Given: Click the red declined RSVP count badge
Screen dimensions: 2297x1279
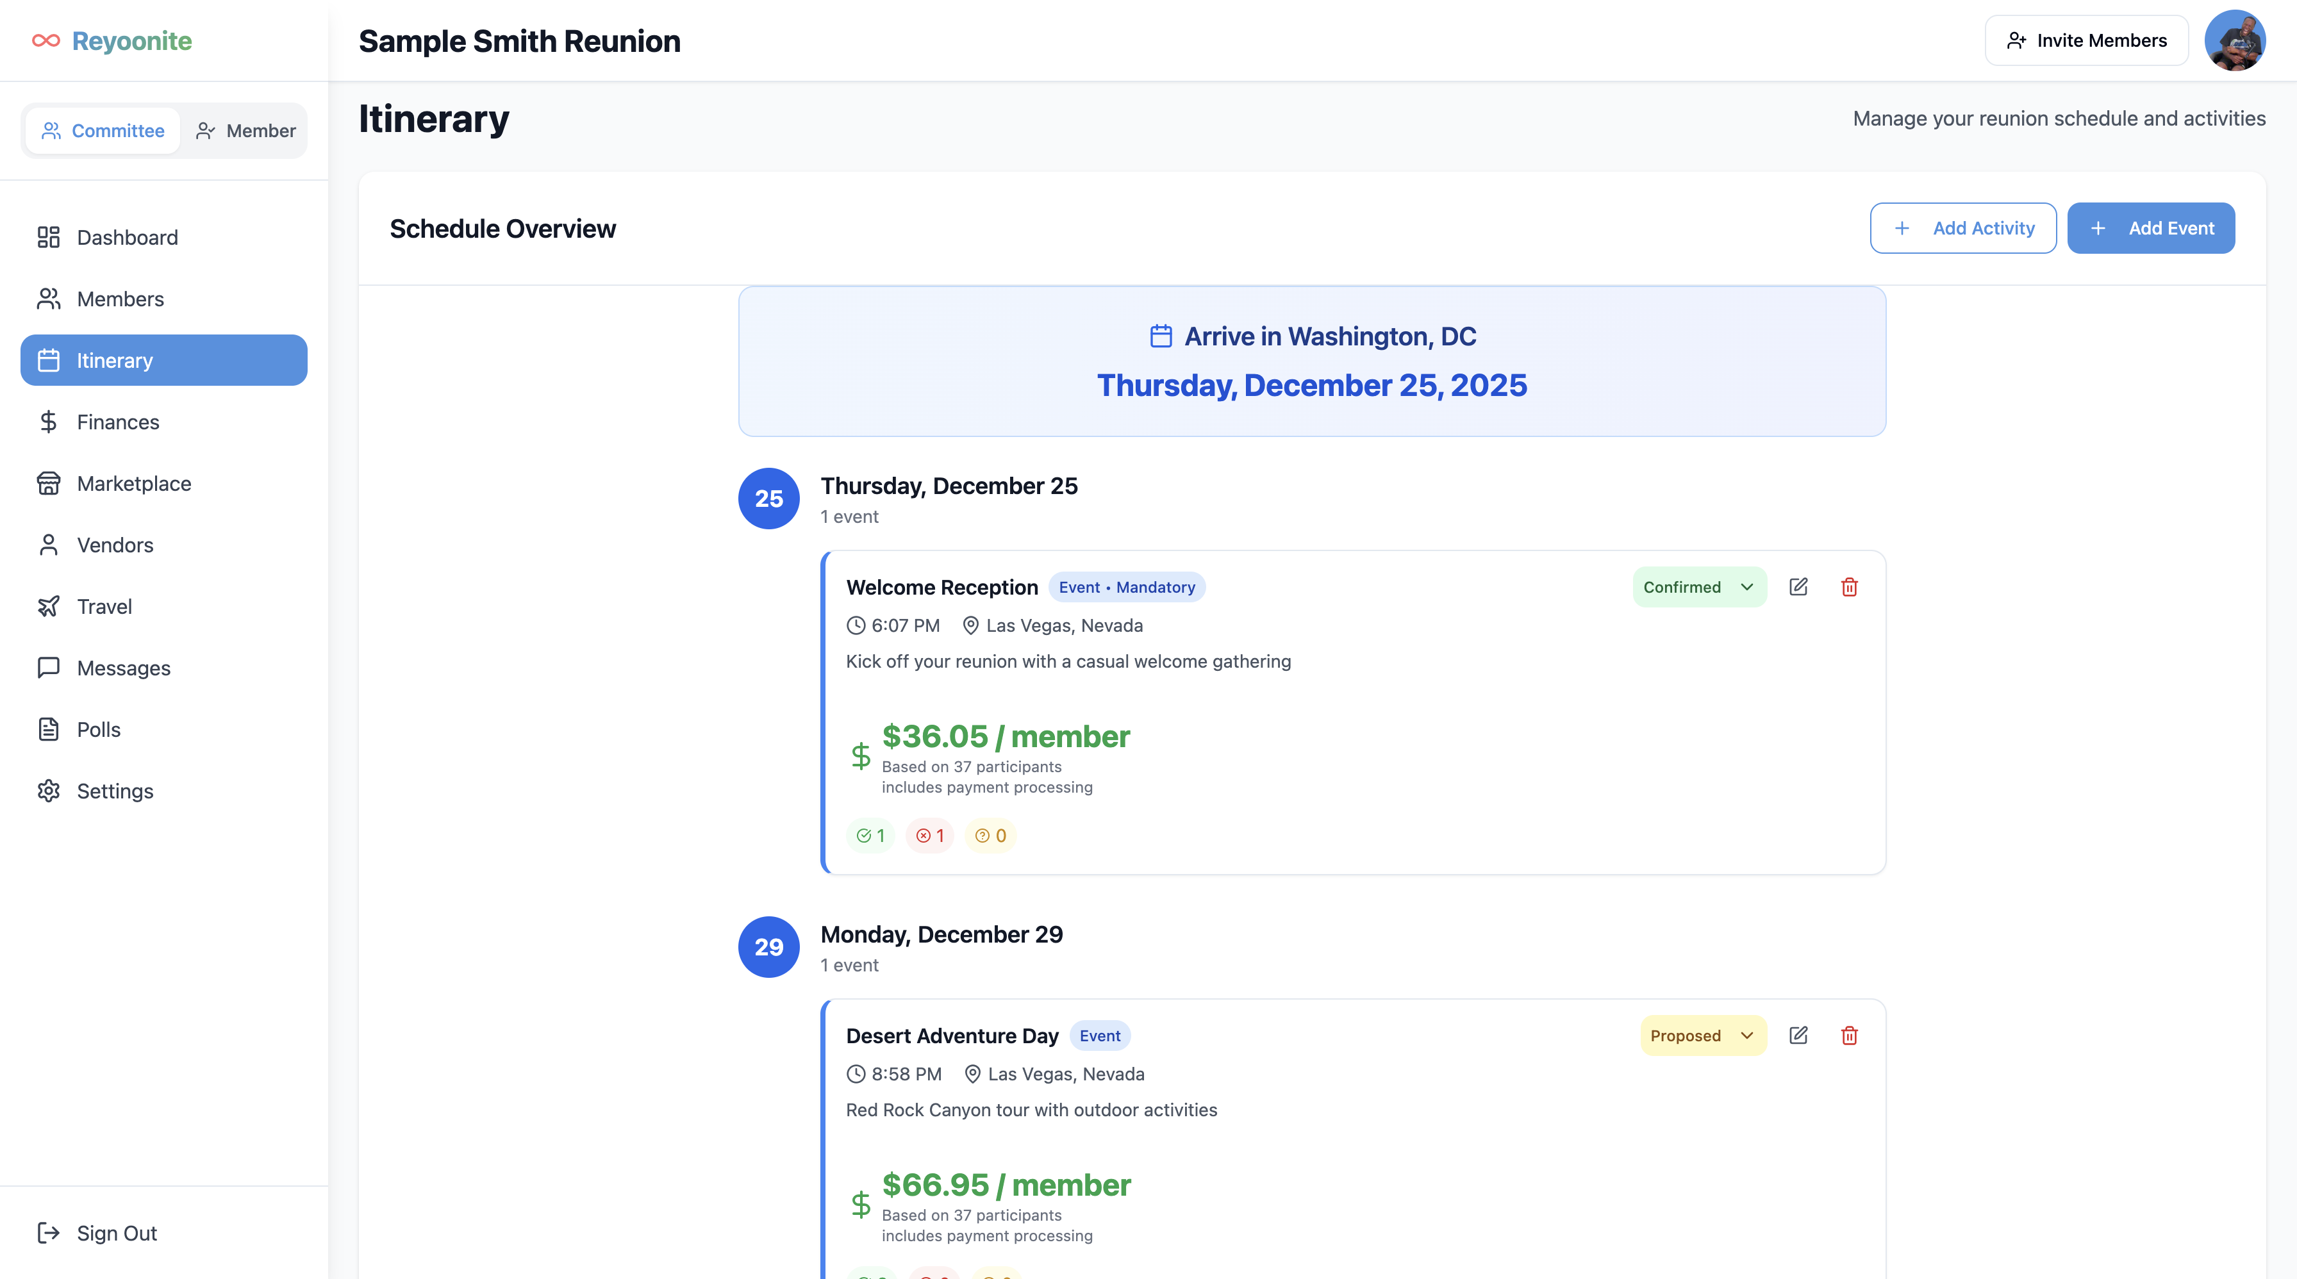Looking at the screenshot, I should [x=929, y=835].
